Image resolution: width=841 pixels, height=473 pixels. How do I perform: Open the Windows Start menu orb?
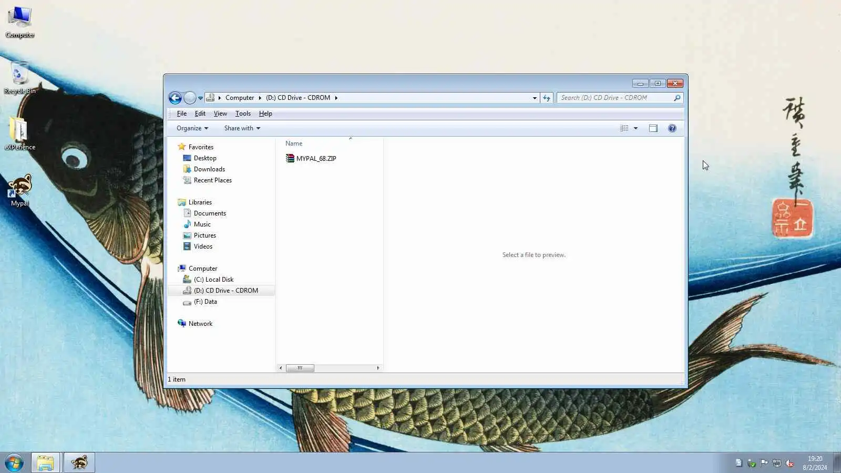point(14,463)
